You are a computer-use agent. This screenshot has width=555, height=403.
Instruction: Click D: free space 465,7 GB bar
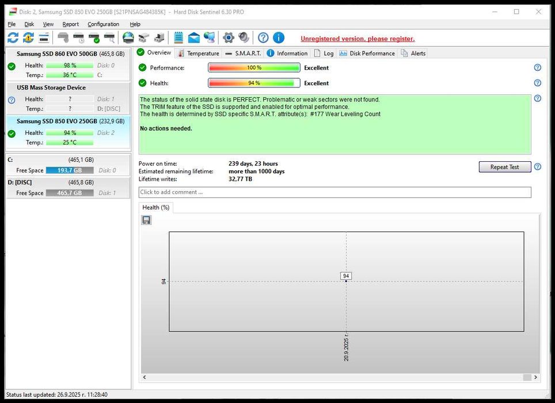[70, 193]
